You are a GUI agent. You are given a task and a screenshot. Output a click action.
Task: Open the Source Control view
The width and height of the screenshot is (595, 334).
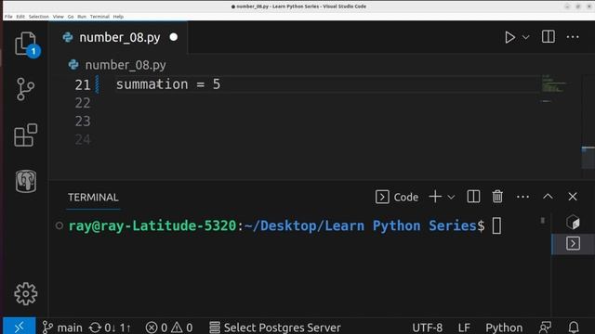(25, 89)
